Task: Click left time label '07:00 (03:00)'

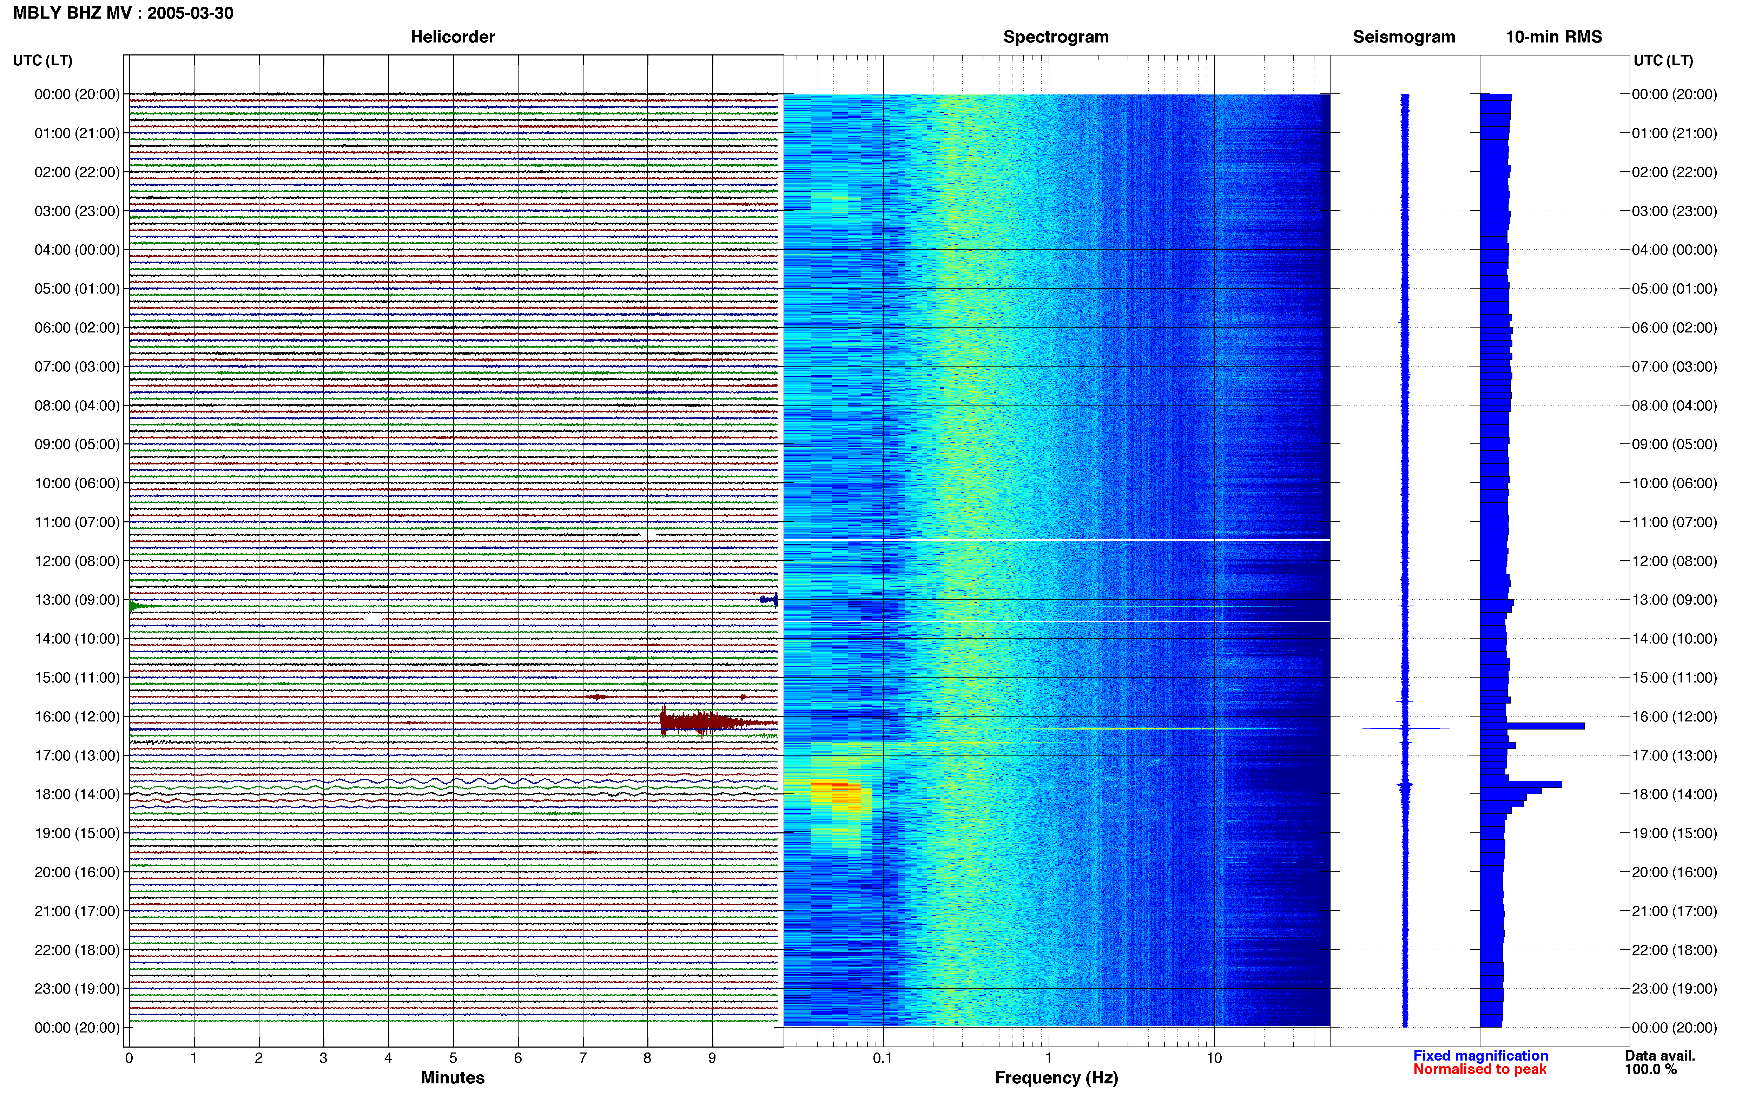Action: click(x=77, y=366)
